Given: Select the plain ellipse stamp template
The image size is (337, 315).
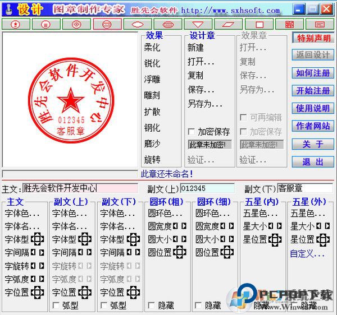Looking at the screenshot, I should pyautogui.click(x=138, y=24).
